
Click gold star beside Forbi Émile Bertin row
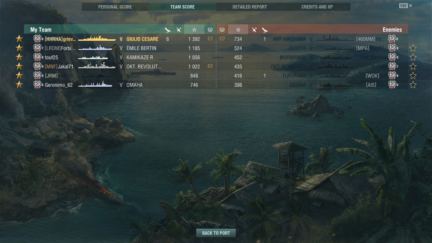pyautogui.click(x=19, y=48)
